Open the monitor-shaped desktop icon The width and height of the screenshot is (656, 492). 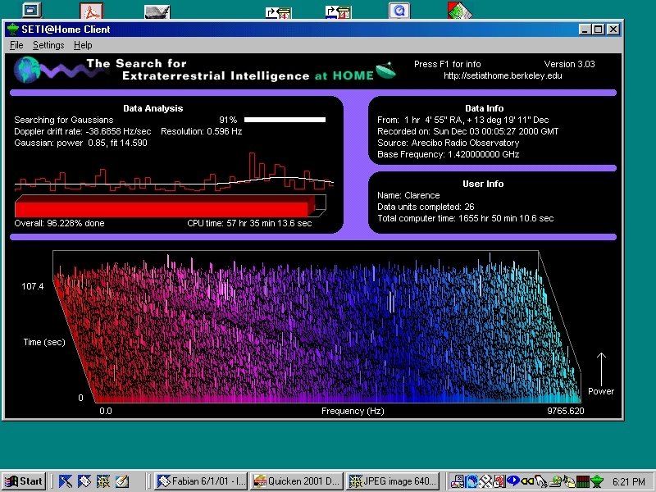coord(32,10)
